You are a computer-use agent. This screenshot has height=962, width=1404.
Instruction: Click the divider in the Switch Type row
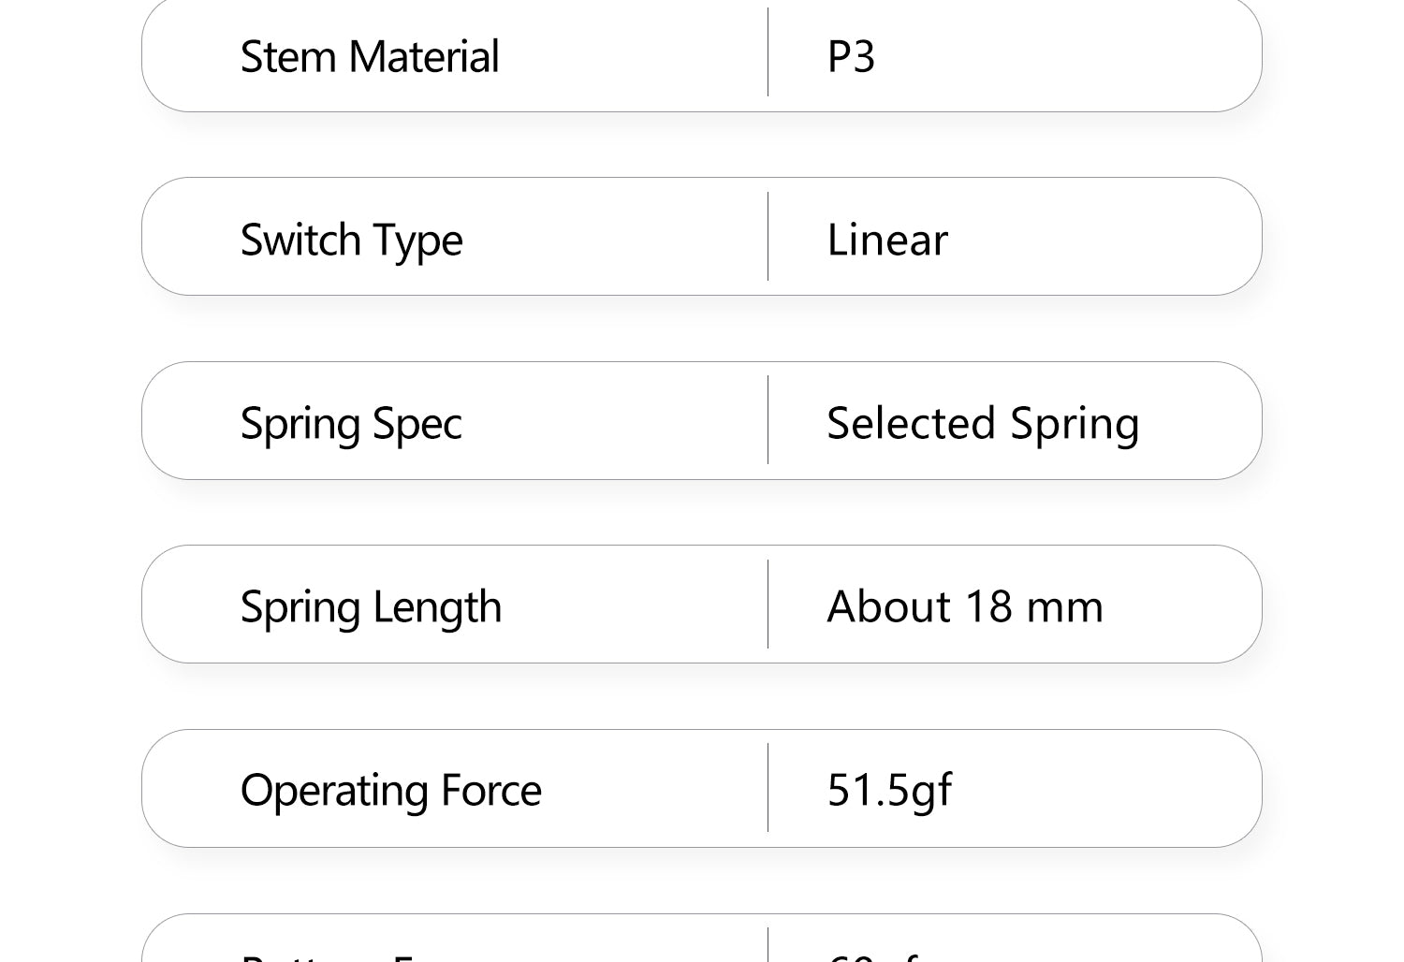click(x=768, y=236)
